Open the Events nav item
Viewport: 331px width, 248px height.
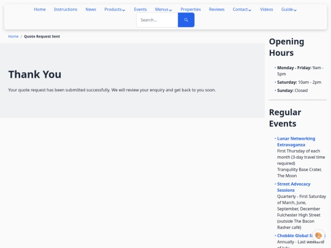(140, 9)
